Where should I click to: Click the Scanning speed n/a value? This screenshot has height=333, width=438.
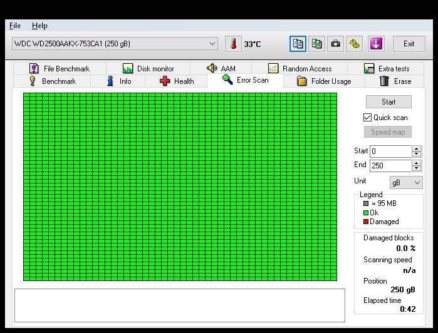[409, 270]
